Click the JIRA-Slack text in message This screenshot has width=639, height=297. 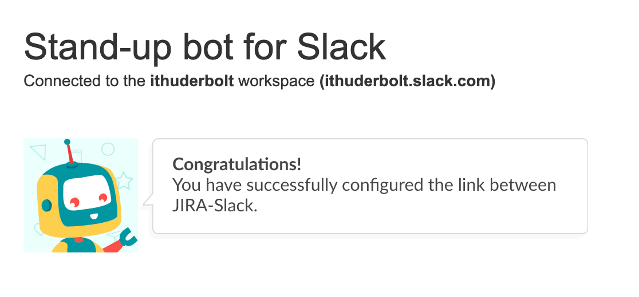click(x=215, y=206)
